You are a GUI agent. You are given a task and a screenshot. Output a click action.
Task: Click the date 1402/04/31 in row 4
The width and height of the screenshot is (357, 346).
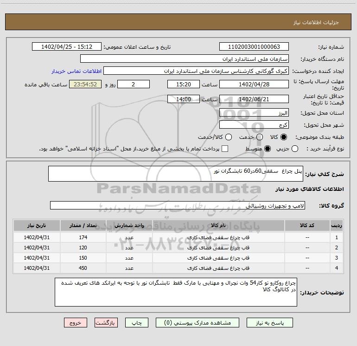click(37, 268)
